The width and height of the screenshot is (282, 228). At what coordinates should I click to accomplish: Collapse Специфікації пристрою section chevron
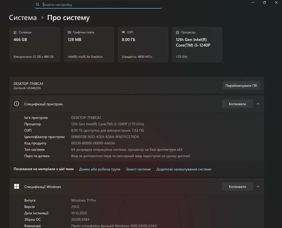coord(258,104)
